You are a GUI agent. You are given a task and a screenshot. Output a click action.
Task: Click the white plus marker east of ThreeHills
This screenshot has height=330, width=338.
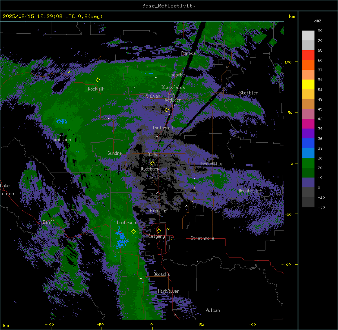240,147
